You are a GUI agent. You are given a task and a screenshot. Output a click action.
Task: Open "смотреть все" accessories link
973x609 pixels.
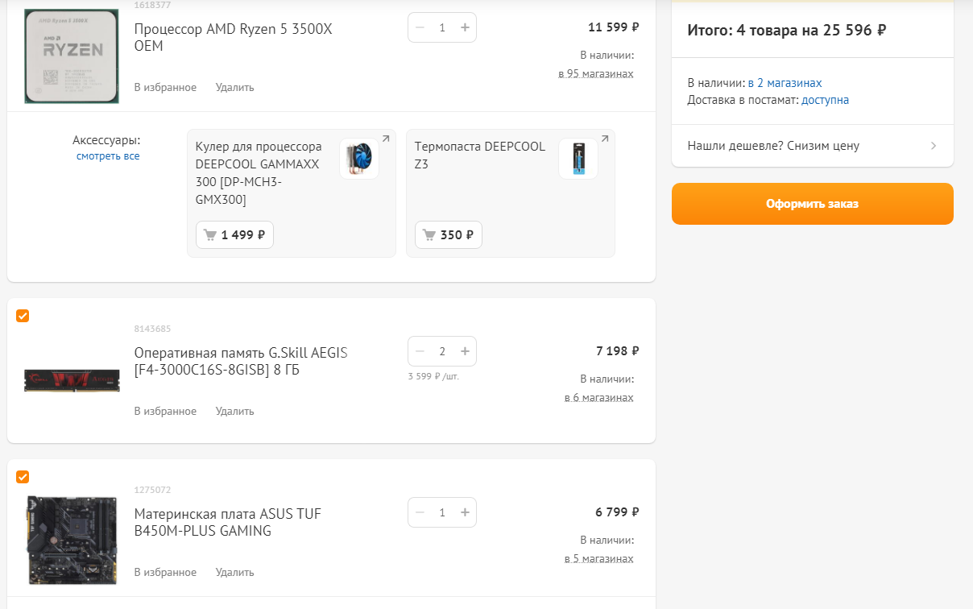pyautogui.click(x=108, y=155)
